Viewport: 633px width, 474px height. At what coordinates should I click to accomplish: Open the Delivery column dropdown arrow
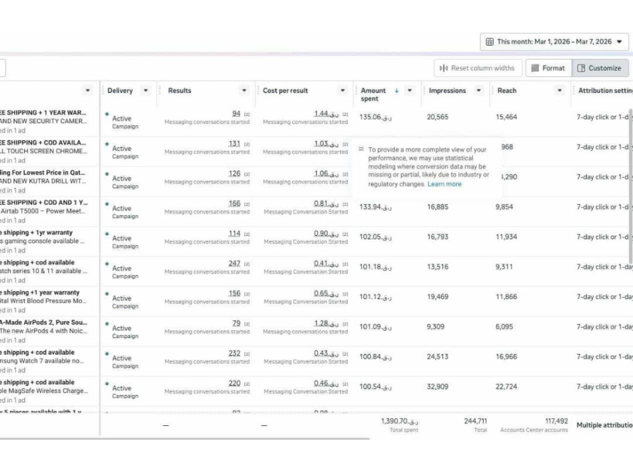146,90
